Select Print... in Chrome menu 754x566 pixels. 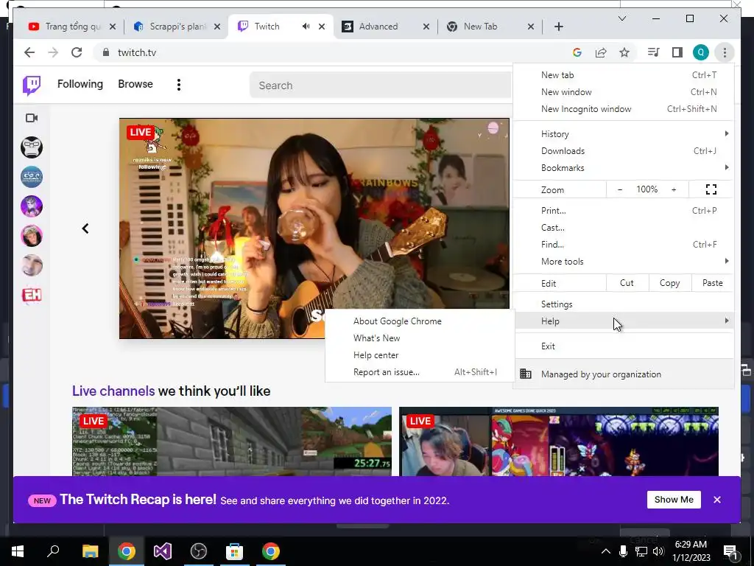tap(624, 211)
